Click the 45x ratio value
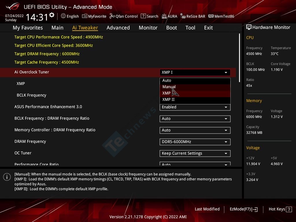The image size is (296, 222). (x=249, y=86)
